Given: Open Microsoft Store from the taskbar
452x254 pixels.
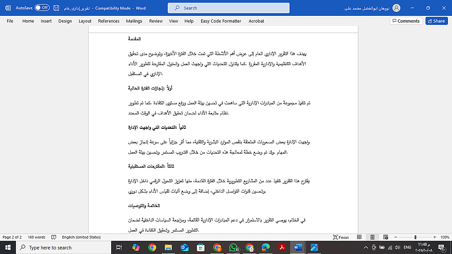Looking at the screenshot, I should point(201,247).
